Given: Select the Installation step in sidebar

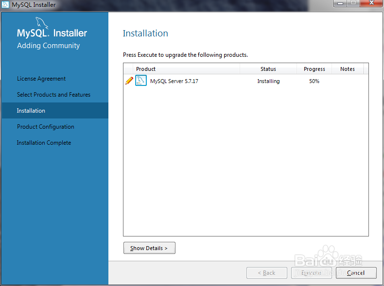Looking at the screenshot, I should tap(55, 111).
